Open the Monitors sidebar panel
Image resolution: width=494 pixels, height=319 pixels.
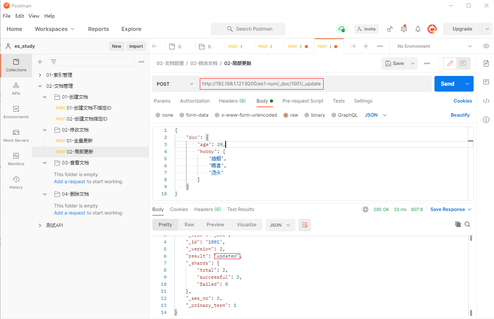point(16,159)
